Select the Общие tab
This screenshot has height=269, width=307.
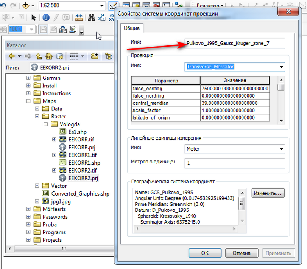click(132, 28)
